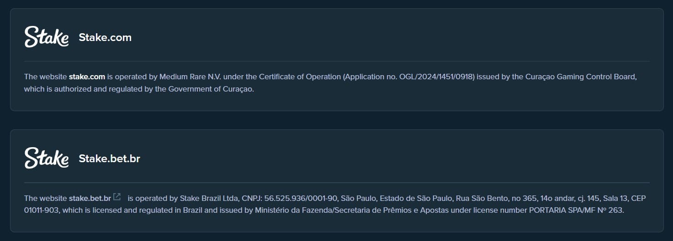Click the PORTARIA SPA/MF Nº 263 license number

coord(577,210)
